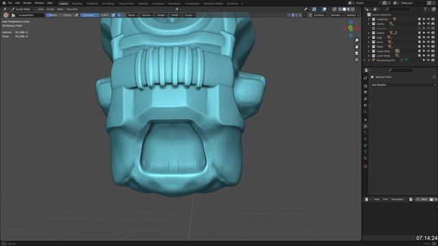The height and width of the screenshot is (246, 438).
Task: Select solid viewport shading mode
Action: (x=344, y=9)
